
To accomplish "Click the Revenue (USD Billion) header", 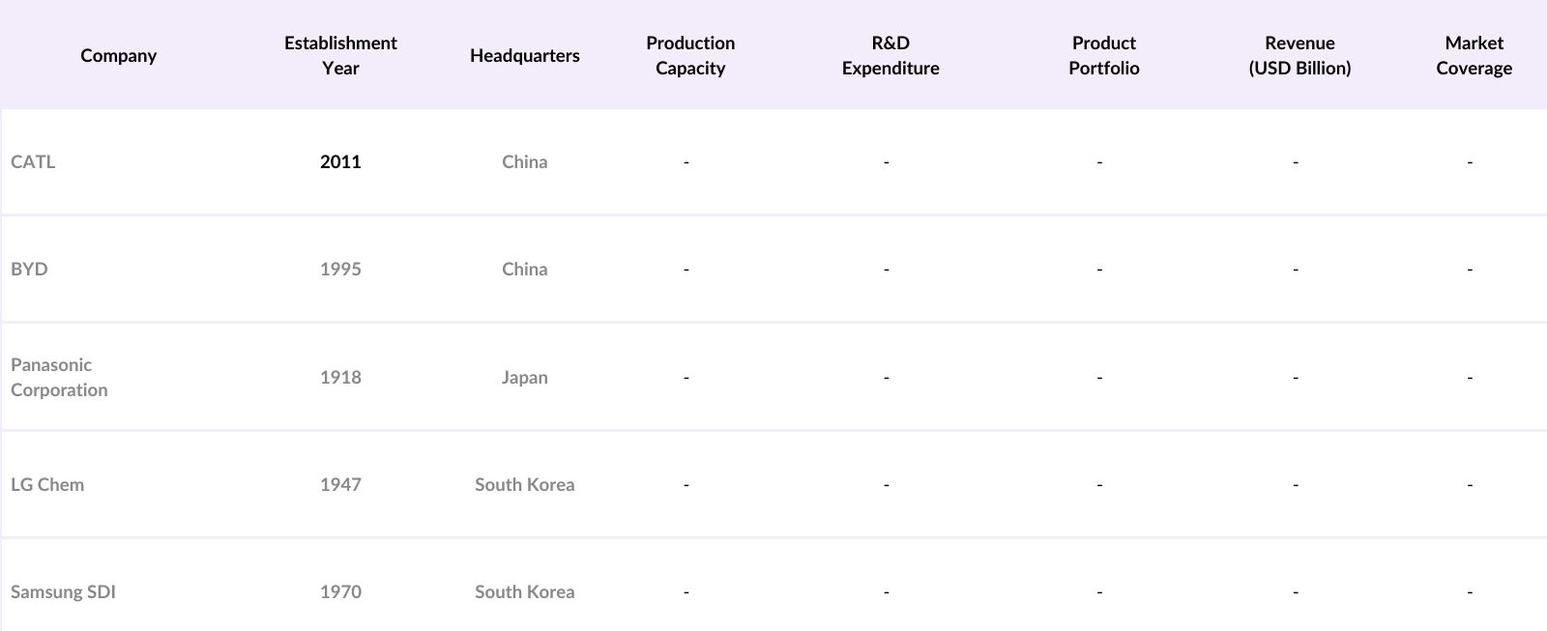I will coord(1299,55).
